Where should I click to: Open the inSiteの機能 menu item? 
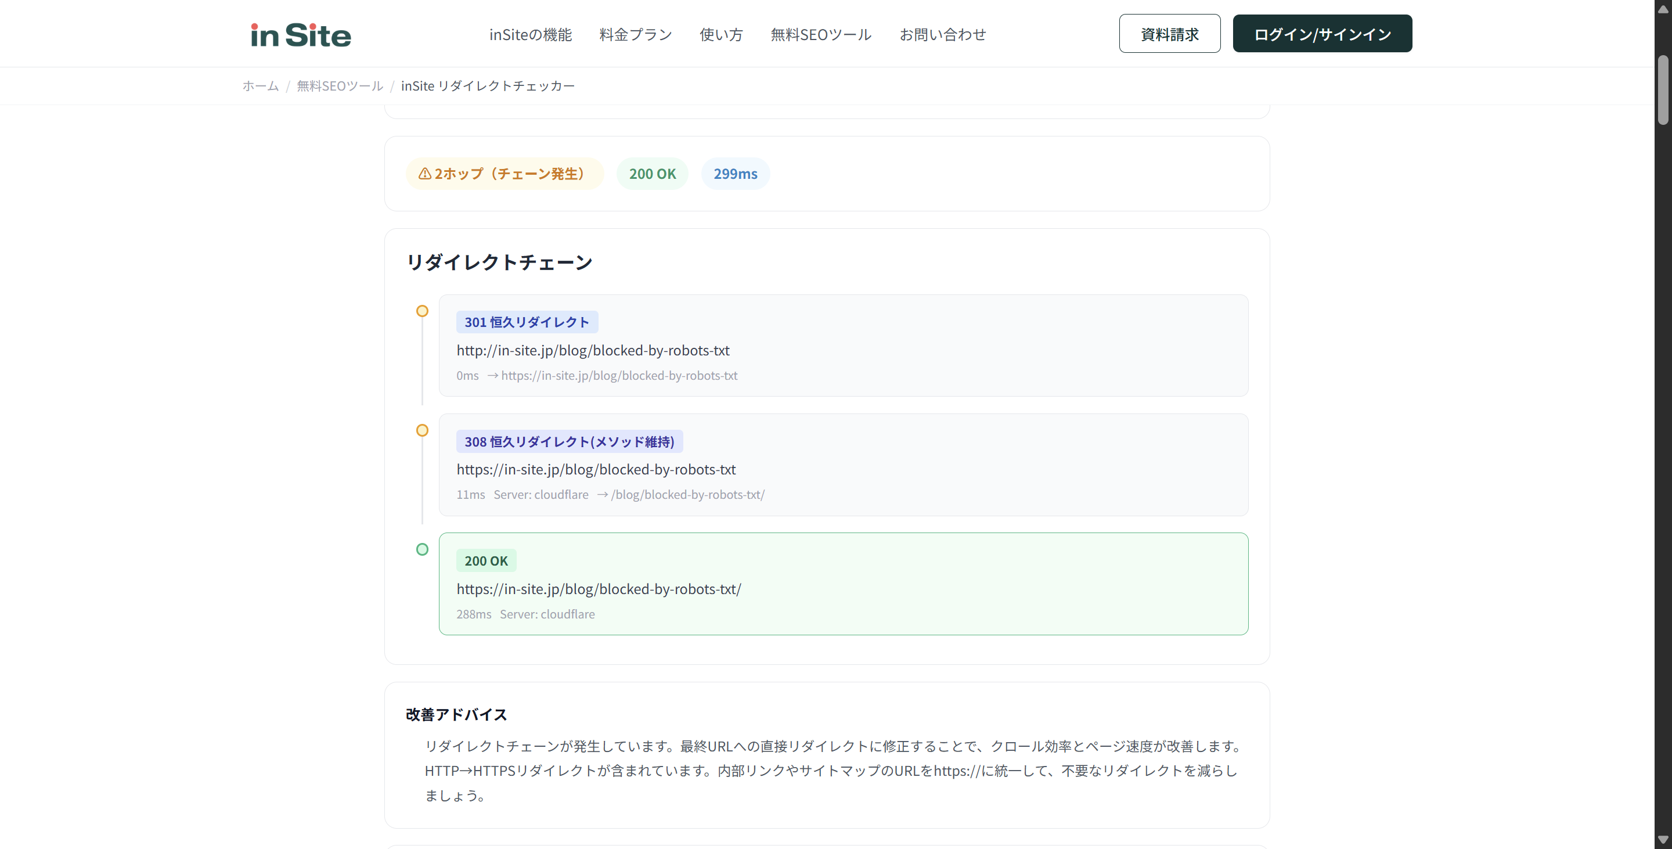[x=529, y=35]
